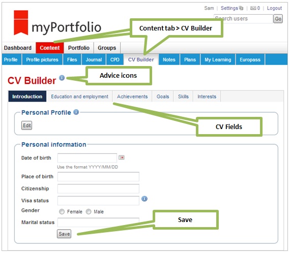290x253 pixels.
Task: Open the Skills tab
Action: click(x=183, y=97)
